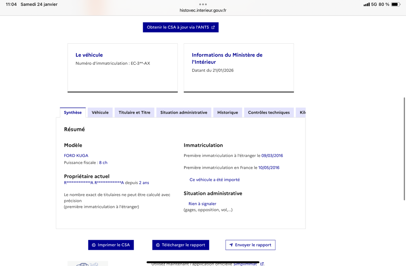The height and width of the screenshot is (266, 406).
Task: Click the 8 ch fiscal power value
Action: pyautogui.click(x=103, y=163)
